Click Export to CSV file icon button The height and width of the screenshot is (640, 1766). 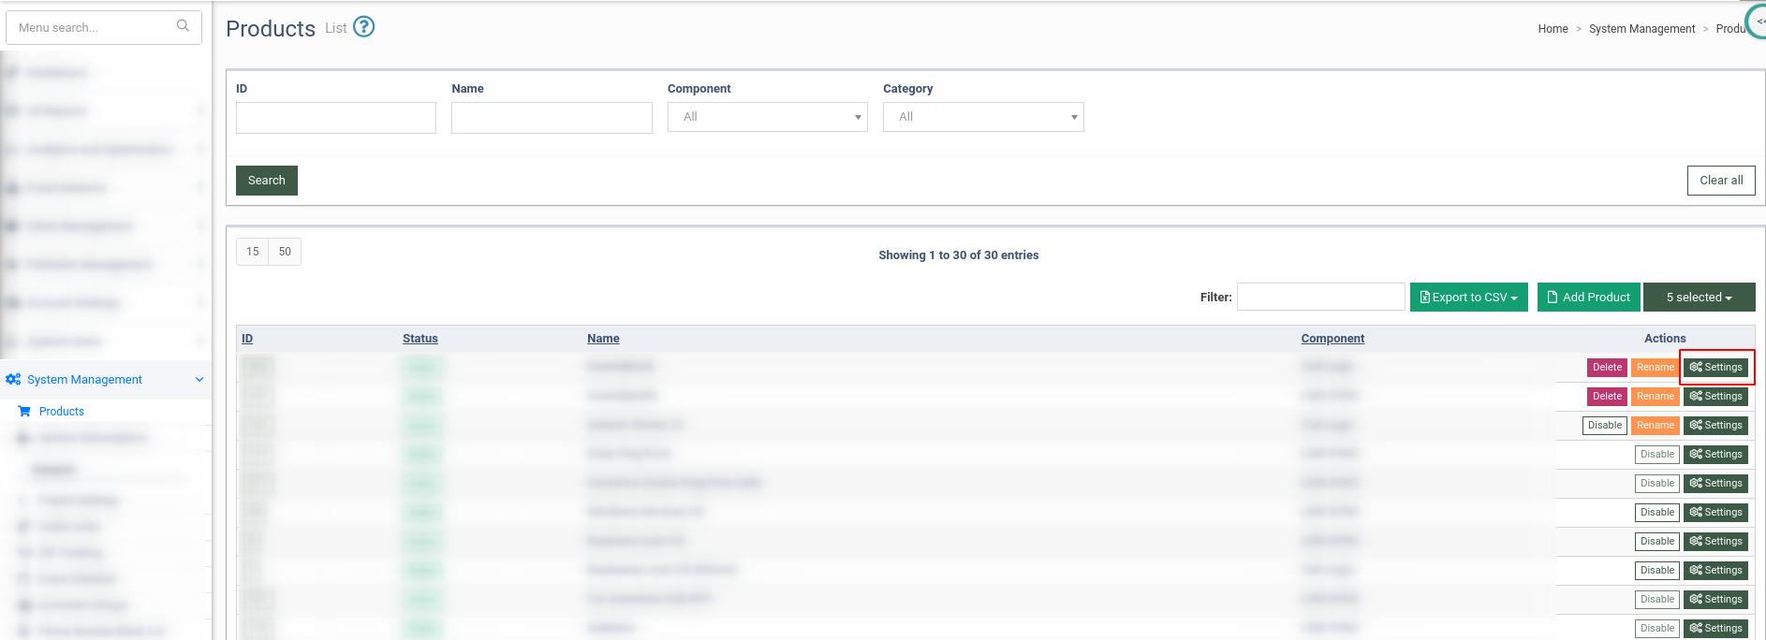[1468, 298]
